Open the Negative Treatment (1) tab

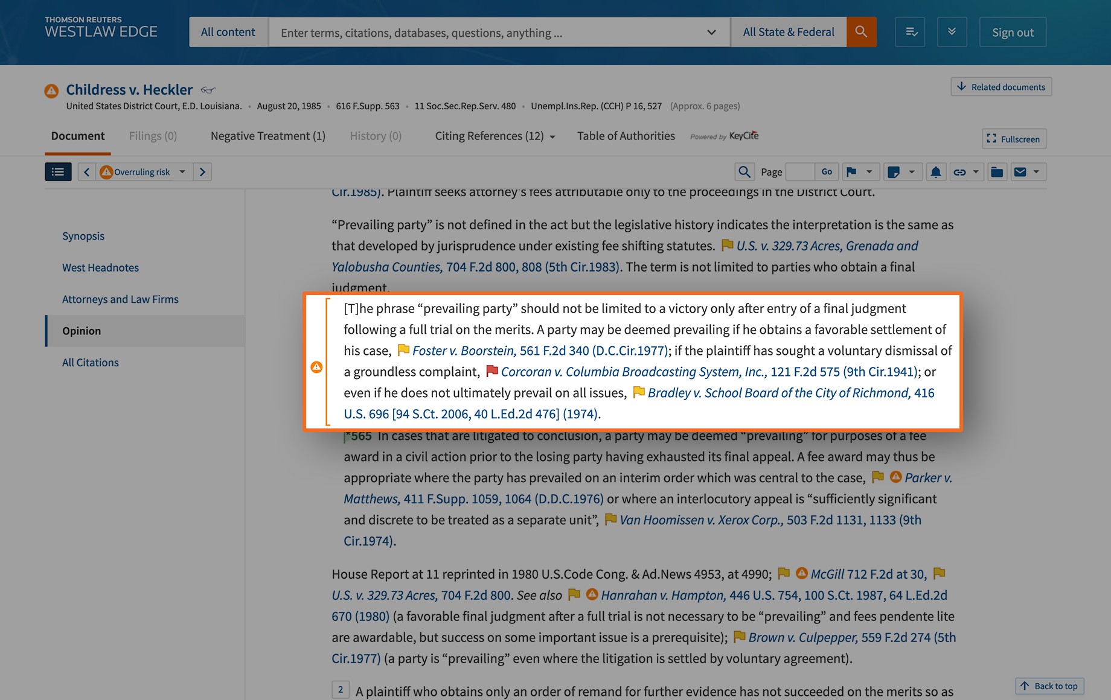(268, 136)
